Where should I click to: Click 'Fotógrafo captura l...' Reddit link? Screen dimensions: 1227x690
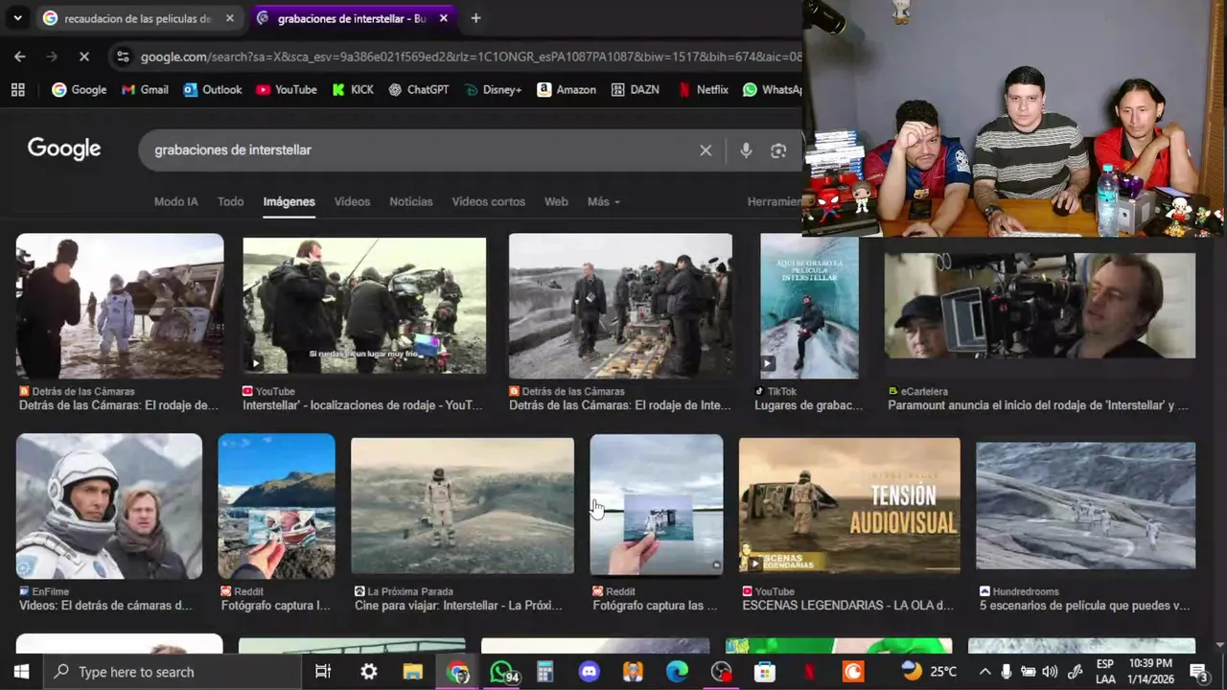(275, 606)
